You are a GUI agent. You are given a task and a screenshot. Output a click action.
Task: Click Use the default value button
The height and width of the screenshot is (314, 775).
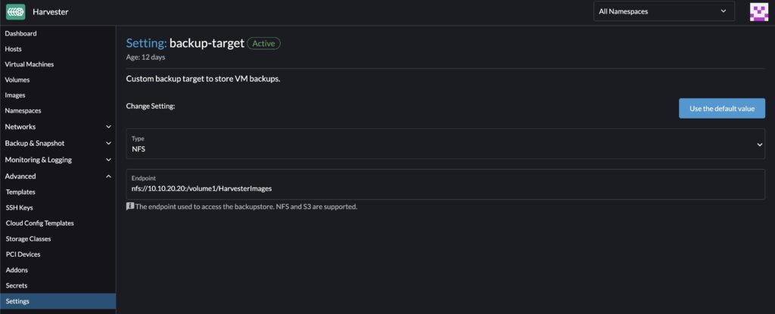[x=721, y=109]
